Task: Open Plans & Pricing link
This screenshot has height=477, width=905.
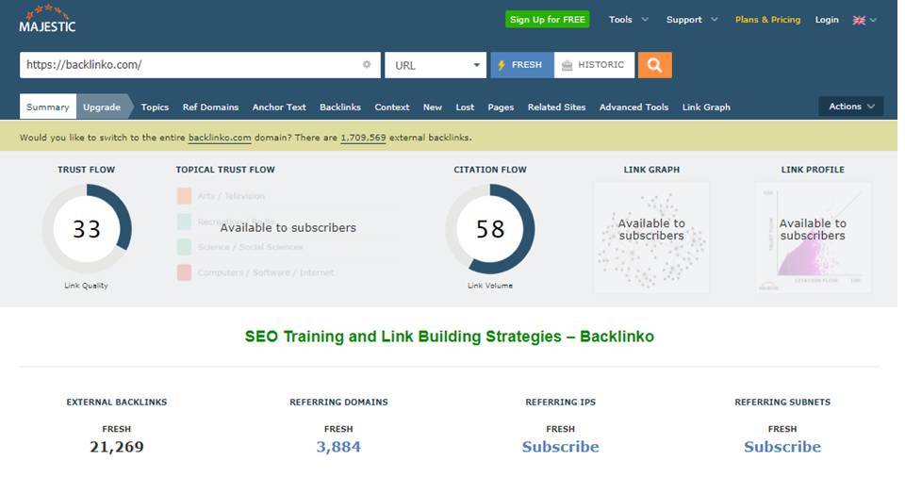Action: pos(767,19)
